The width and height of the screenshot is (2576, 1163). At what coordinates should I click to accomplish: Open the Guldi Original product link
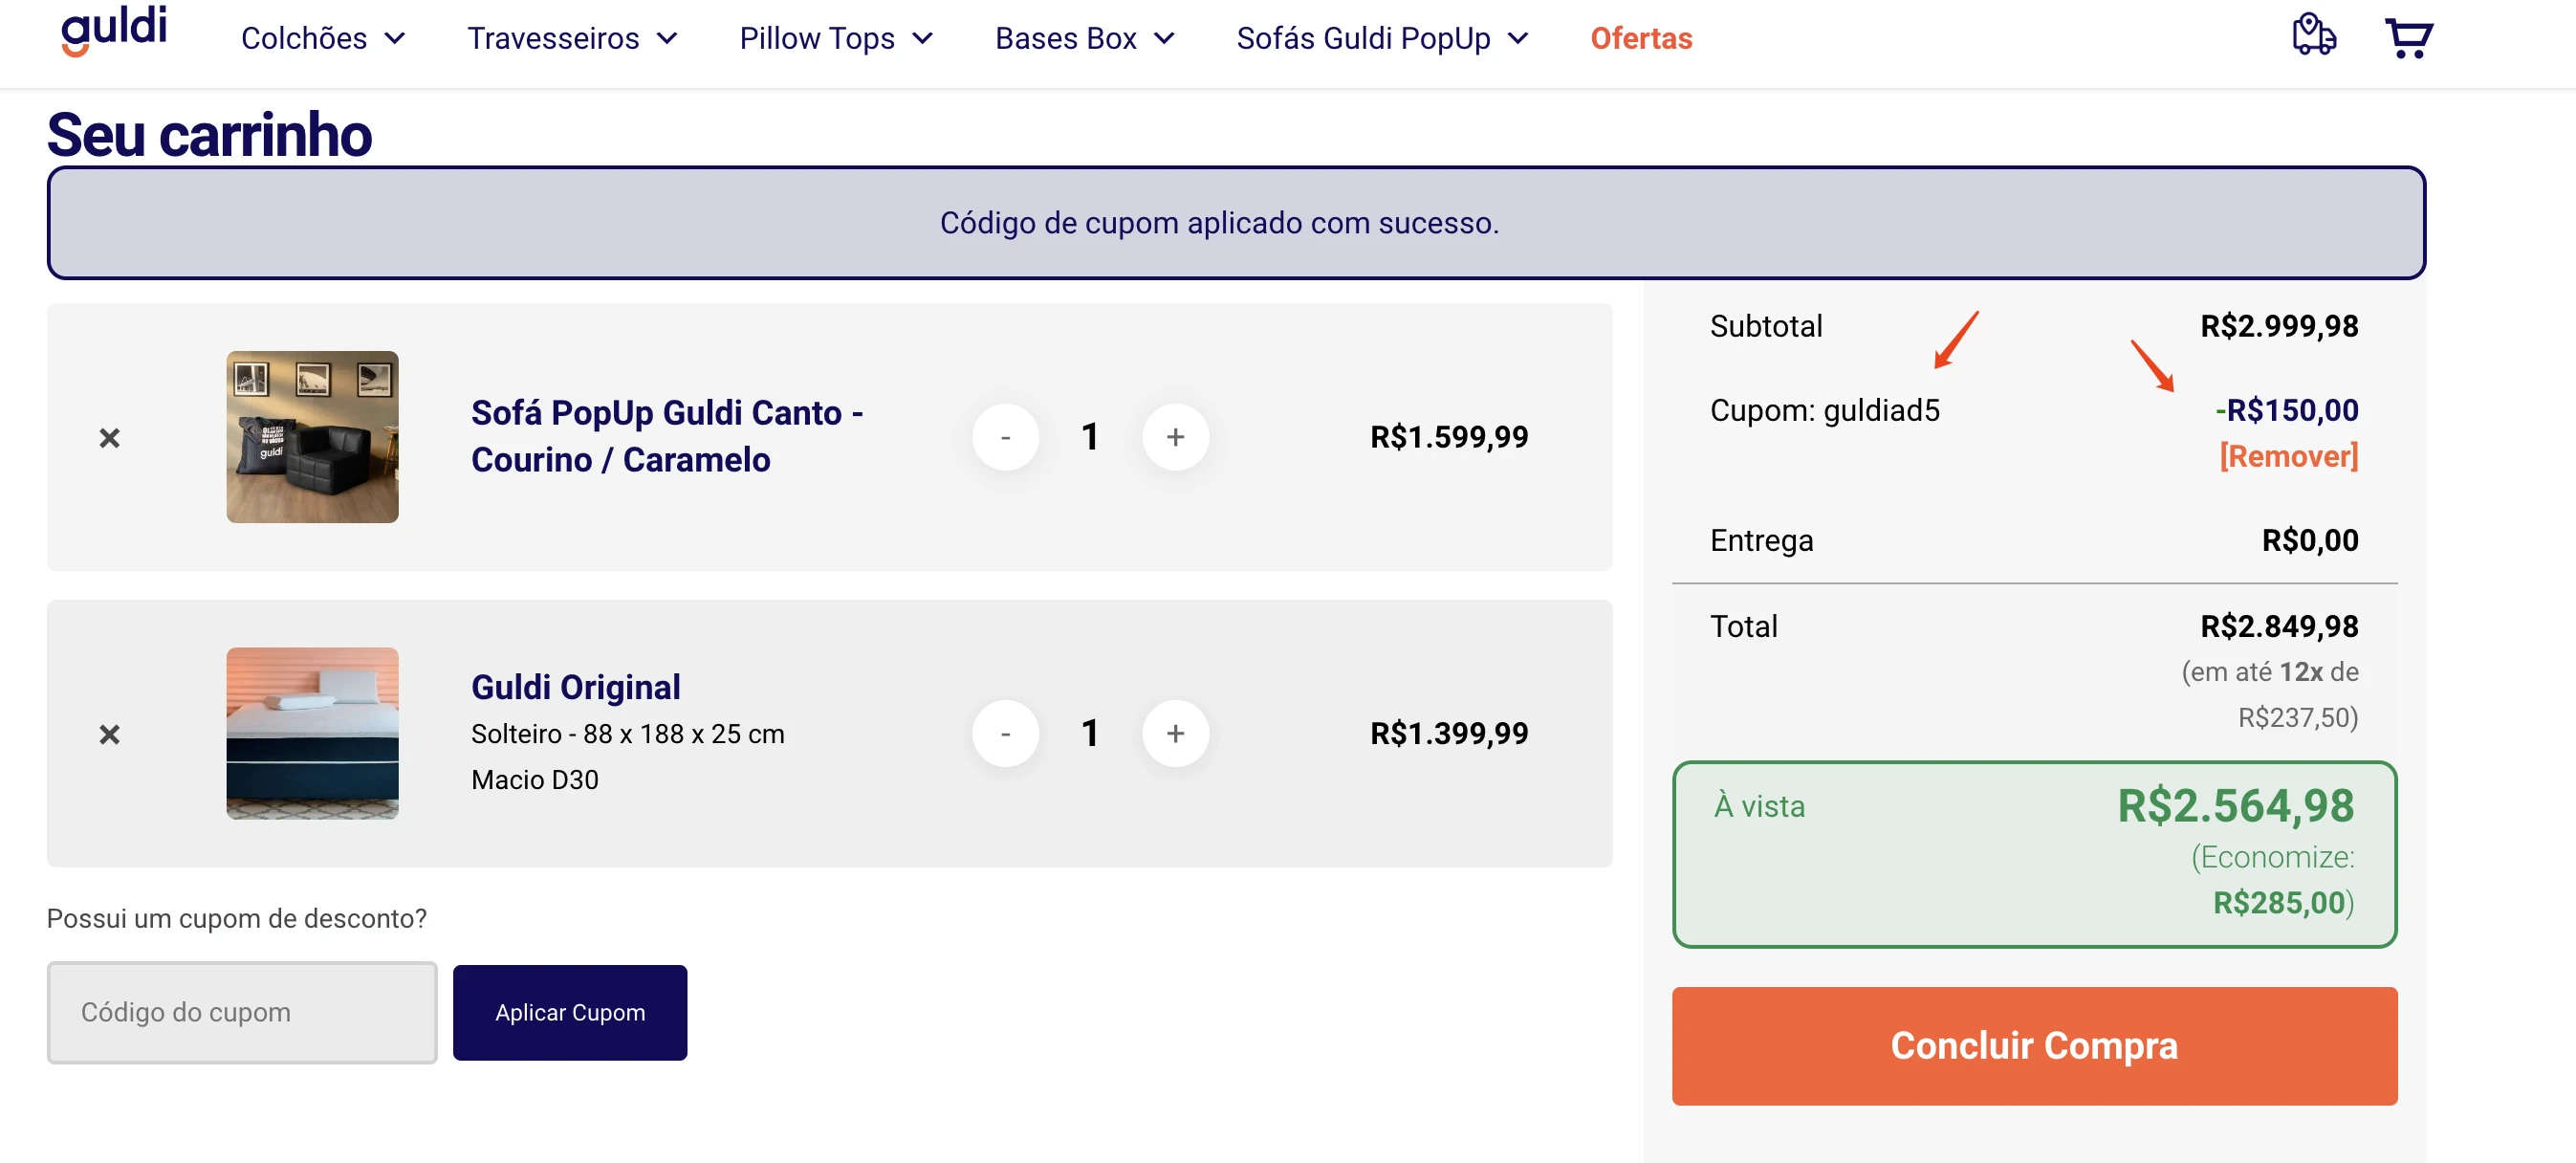point(576,688)
